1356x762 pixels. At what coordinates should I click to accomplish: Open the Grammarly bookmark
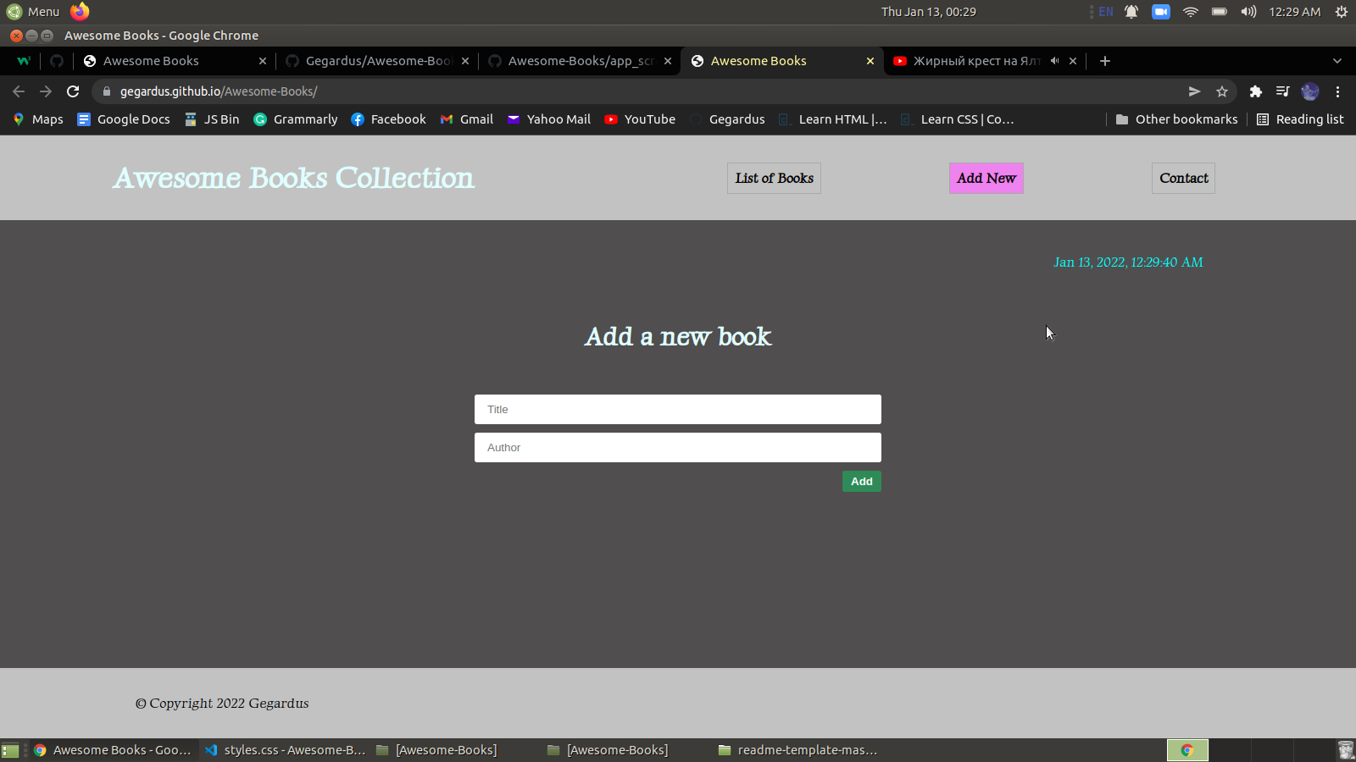point(296,119)
